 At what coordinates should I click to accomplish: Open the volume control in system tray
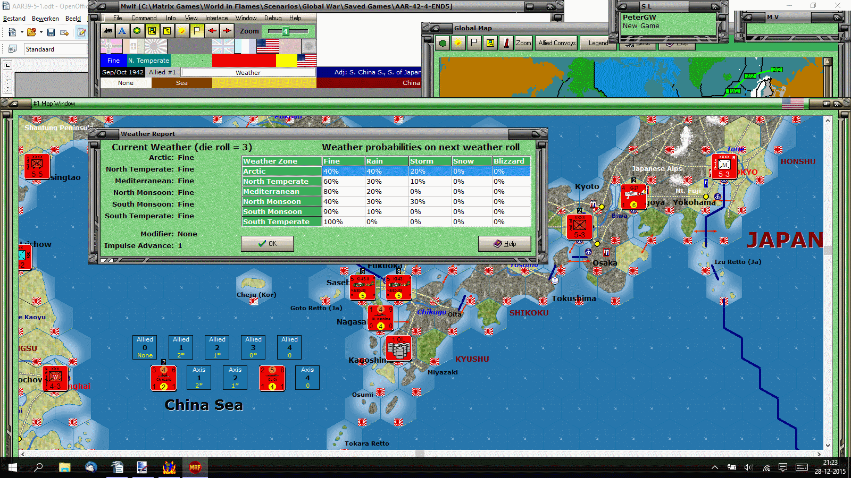748,467
